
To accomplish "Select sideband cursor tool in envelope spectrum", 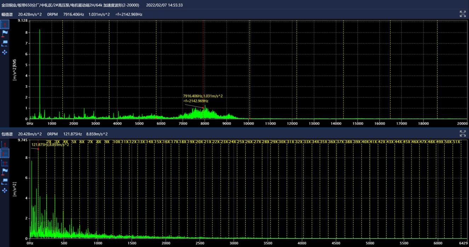I will pyautogui.click(x=5, y=163).
